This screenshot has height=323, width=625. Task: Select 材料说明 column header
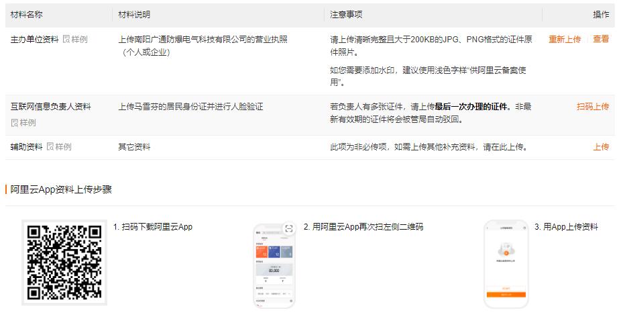tap(134, 15)
